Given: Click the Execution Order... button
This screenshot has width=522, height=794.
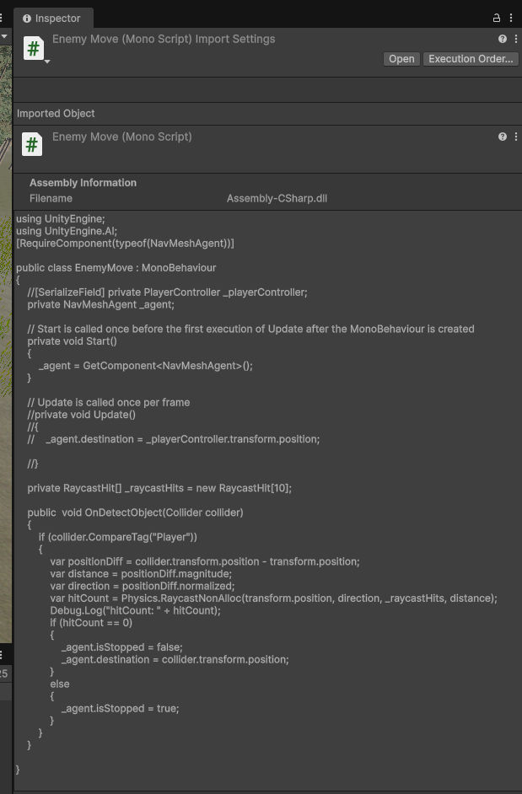Looking at the screenshot, I should click(471, 59).
